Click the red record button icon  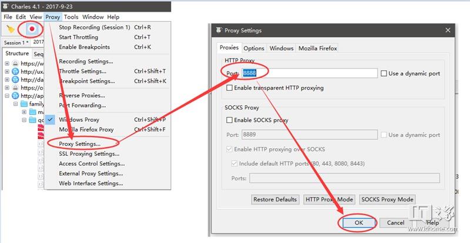pos(32,29)
